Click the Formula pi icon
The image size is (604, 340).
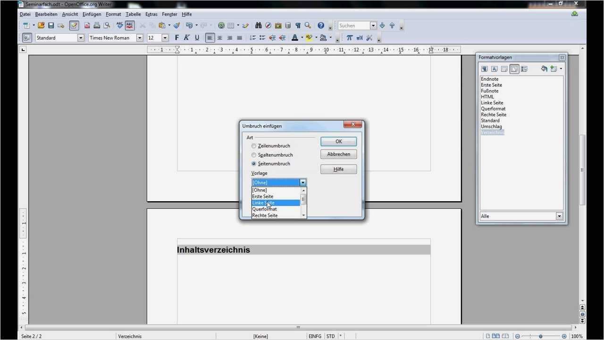(x=349, y=38)
